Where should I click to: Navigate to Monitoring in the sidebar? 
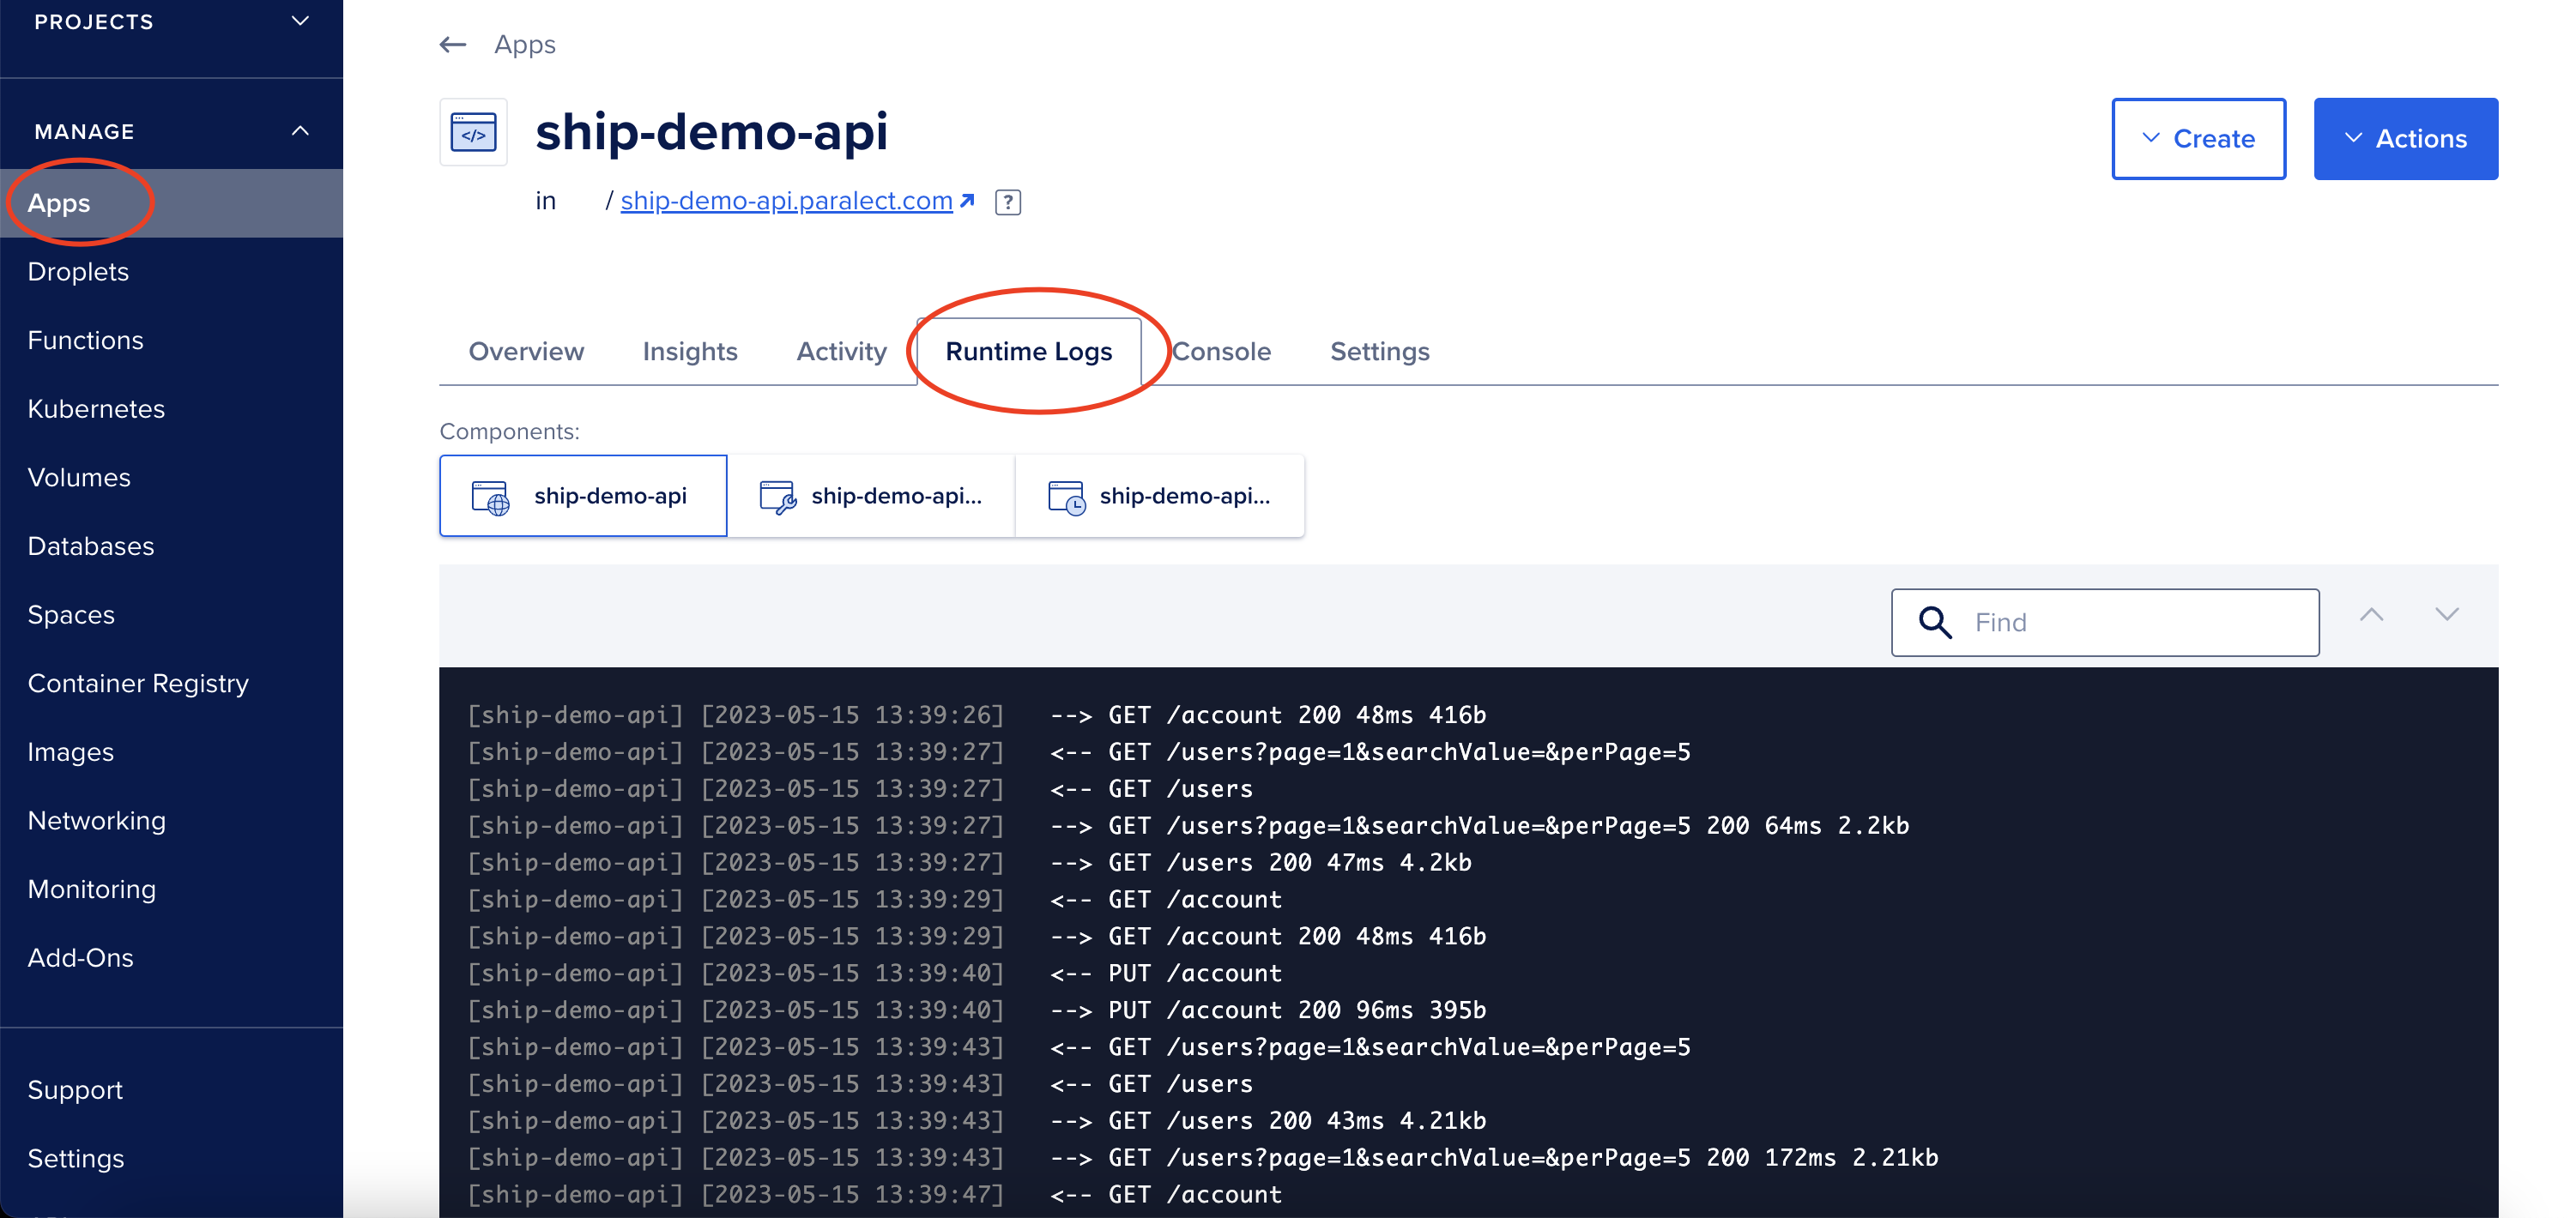coord(92,888)
